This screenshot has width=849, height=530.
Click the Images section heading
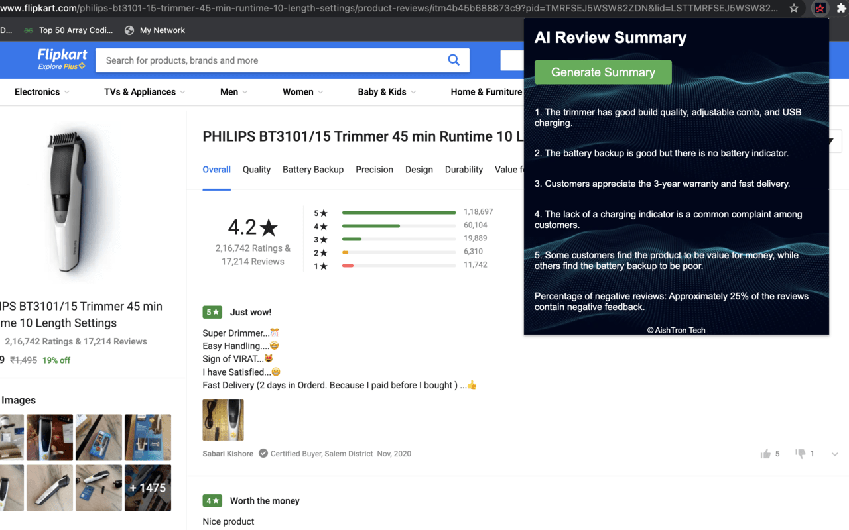[x=19, y=400]
